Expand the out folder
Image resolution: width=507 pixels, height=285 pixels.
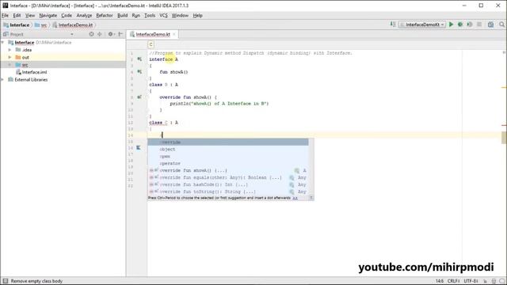(10, 57)
